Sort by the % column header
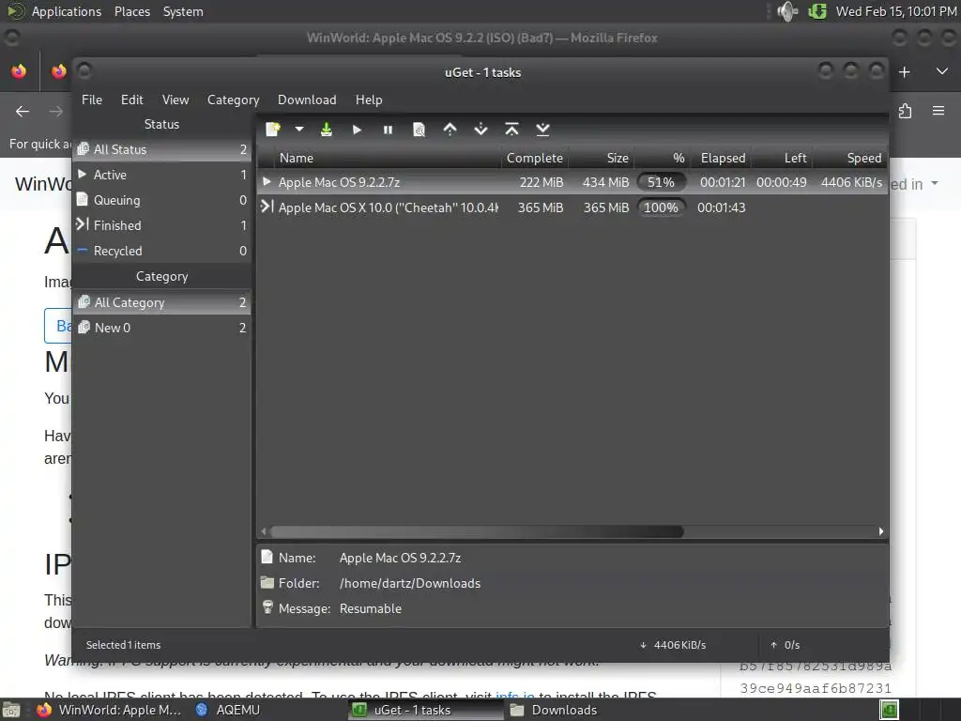The width and height of the screenshot is (961, 721). point(662,158)
